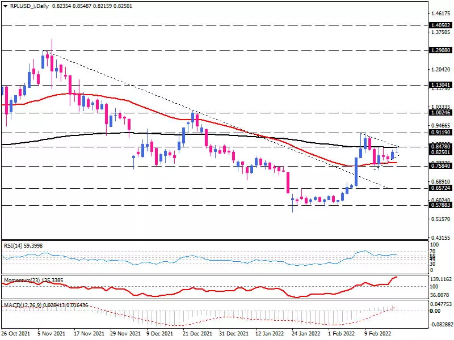The image size is (454, 340).
Task: Open the chart menu triangle beside RPLUSD_i
Action: pyautogui.click(x=5, y=6)
